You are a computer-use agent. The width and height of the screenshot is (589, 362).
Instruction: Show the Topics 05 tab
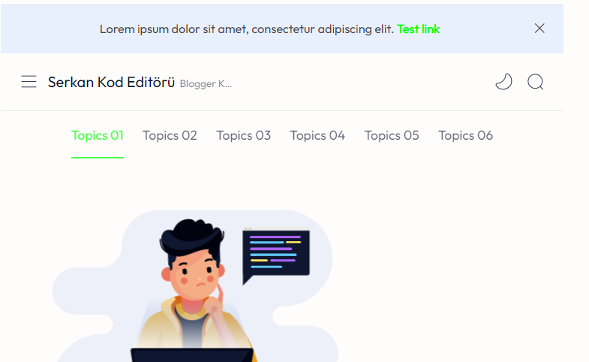(x=392, y=135)
